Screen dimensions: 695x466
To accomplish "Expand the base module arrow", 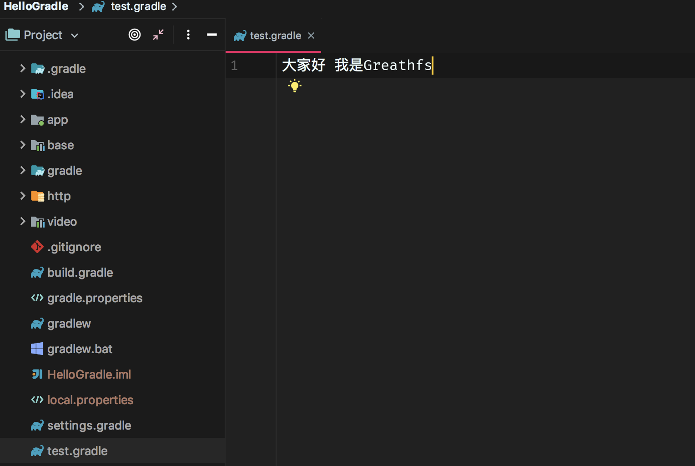I will (x=23, y=145).
